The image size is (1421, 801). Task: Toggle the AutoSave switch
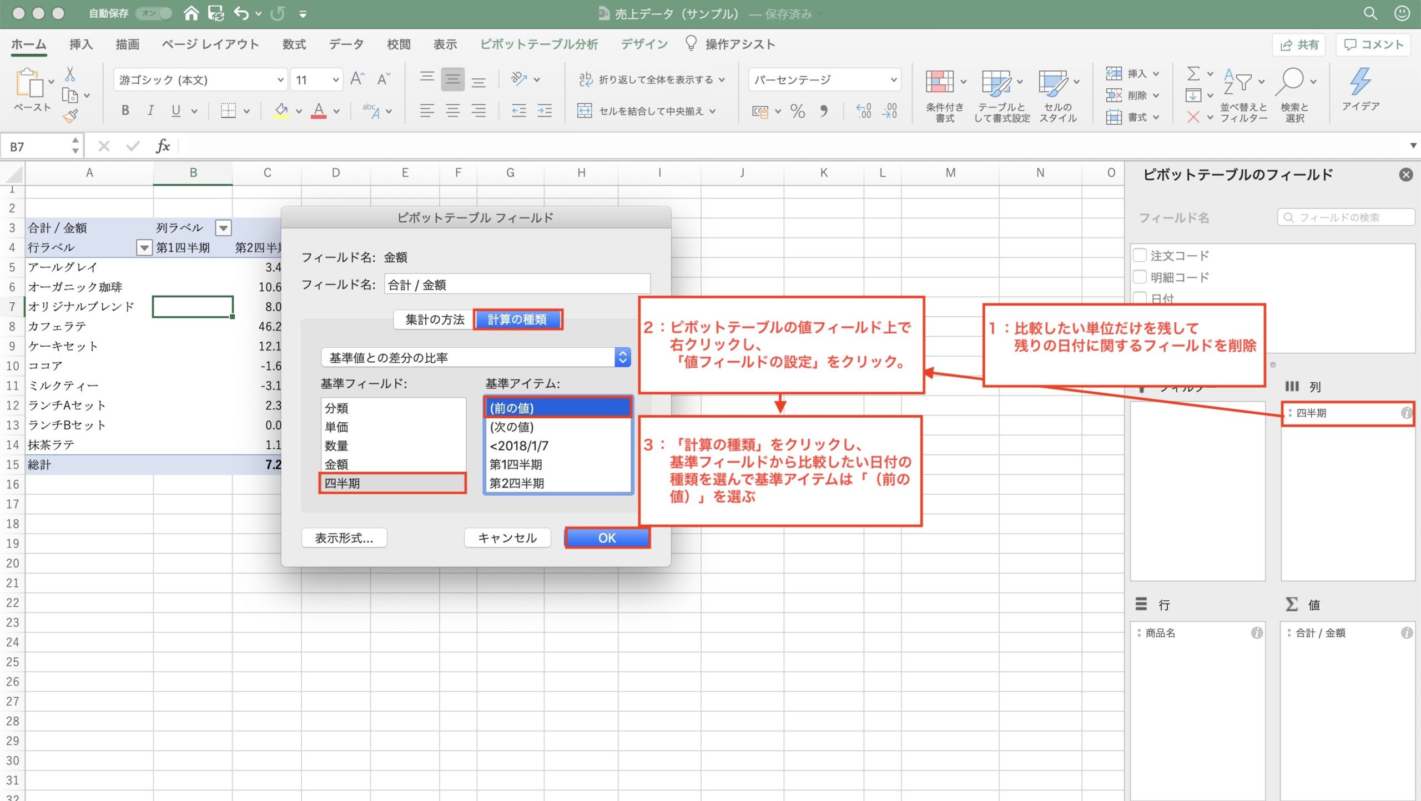pyautogui.click(x=154, y=13)
